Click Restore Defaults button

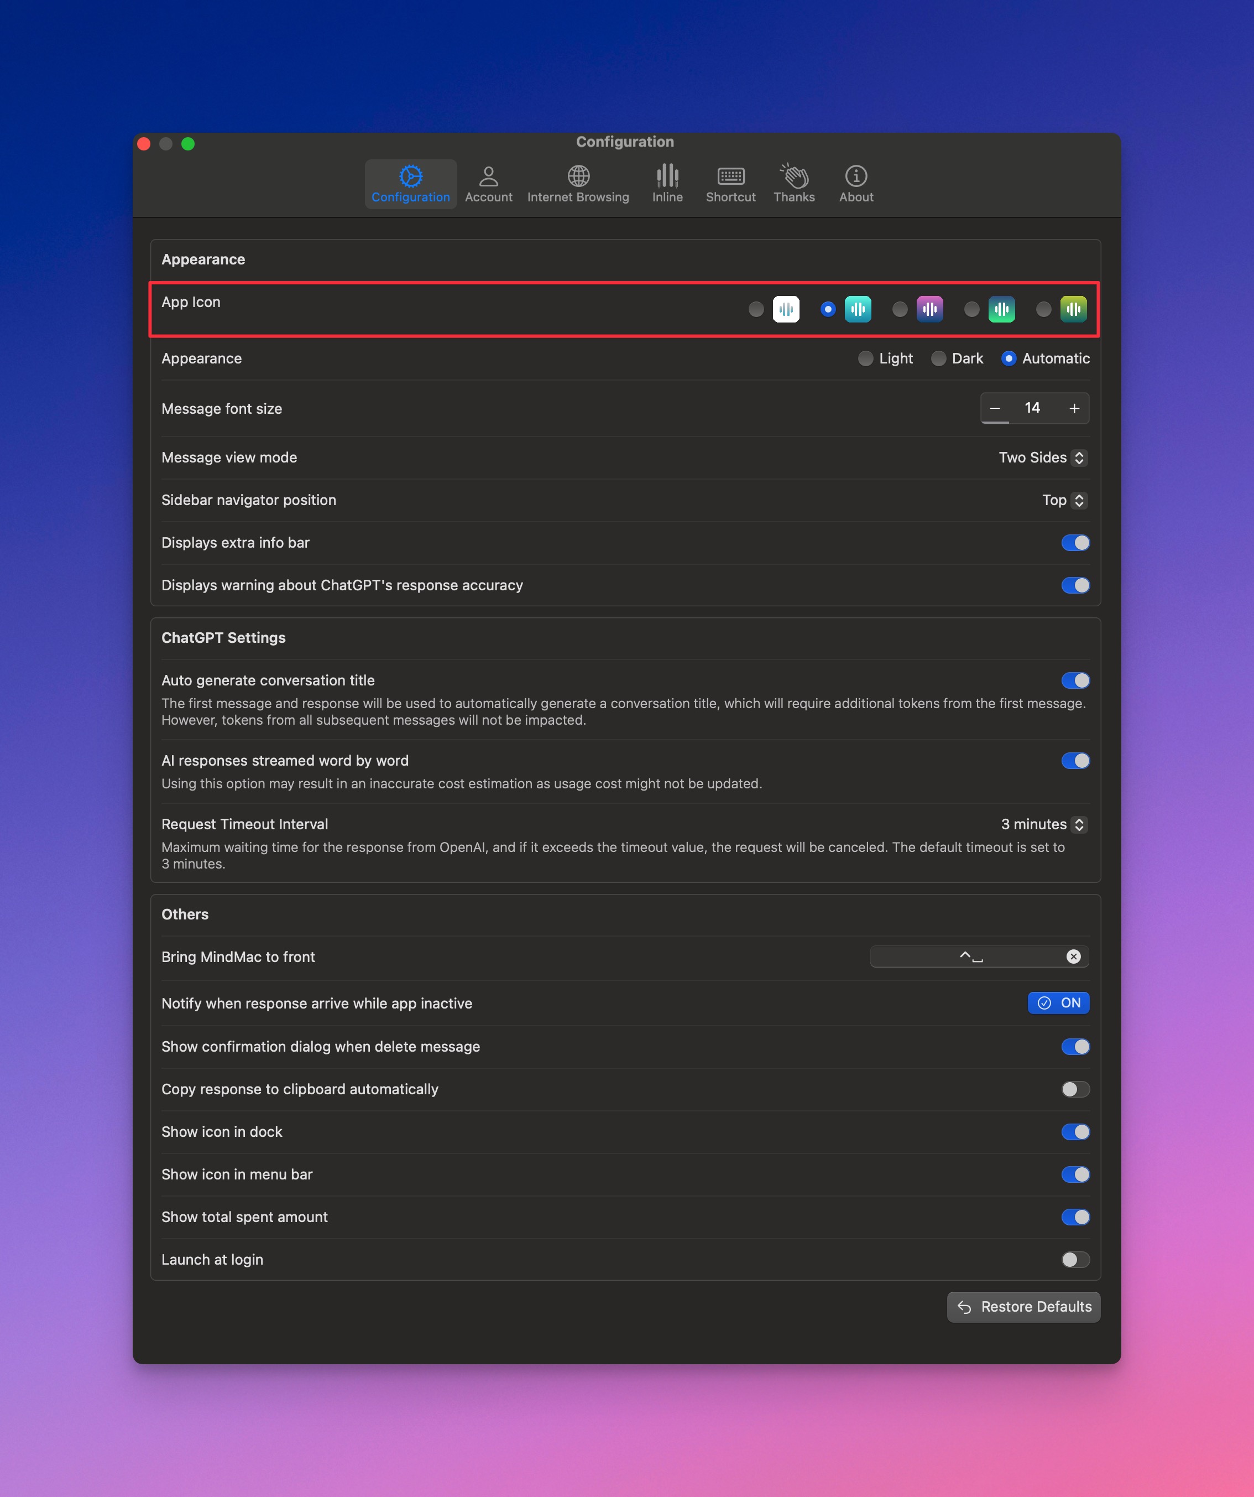1023,1307
